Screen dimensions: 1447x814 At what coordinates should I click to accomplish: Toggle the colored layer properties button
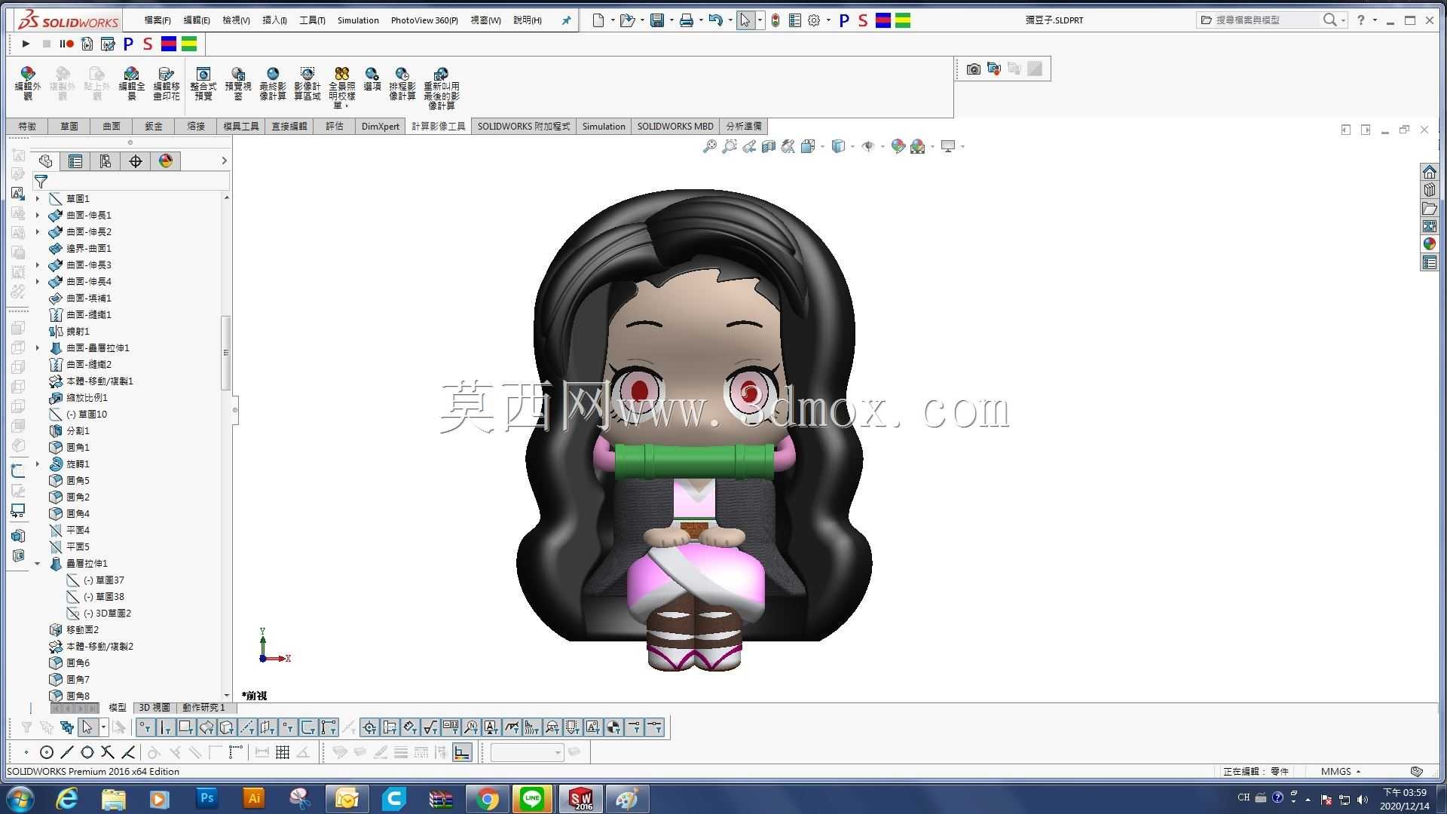[462, 751]
